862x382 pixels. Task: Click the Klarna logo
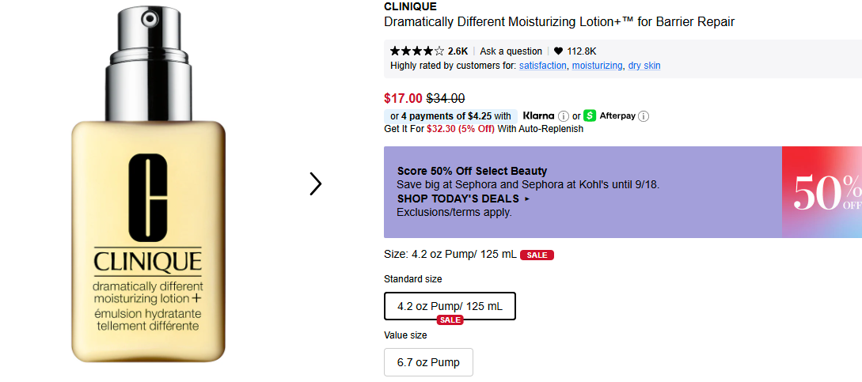tap(538, 116)
